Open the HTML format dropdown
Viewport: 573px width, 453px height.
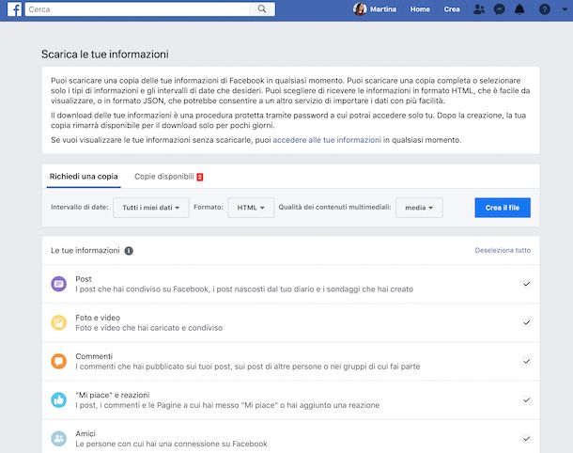(251, 208)
